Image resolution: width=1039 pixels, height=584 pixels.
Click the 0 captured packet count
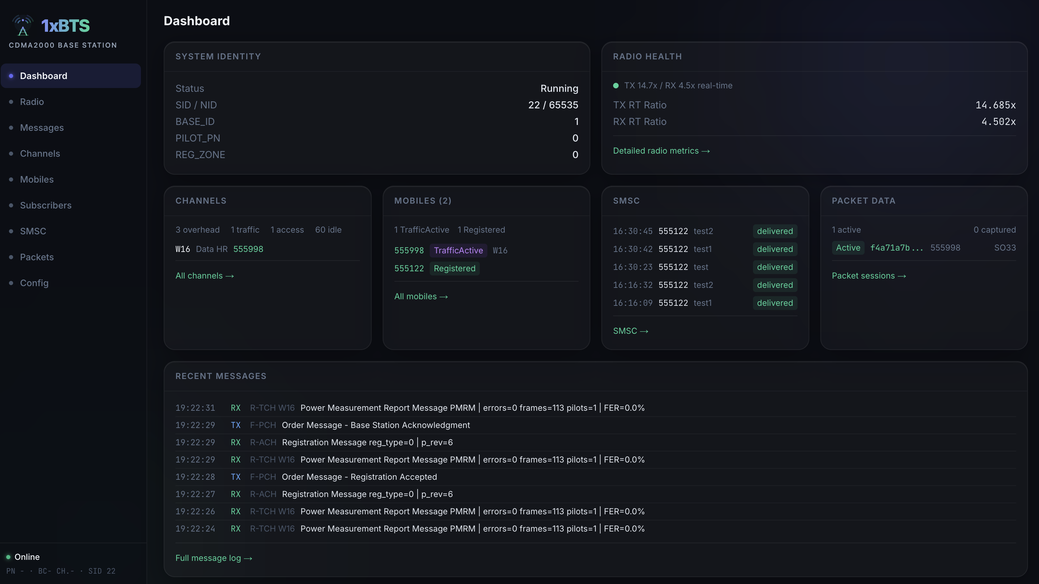pyautogui.click(x=994, y=230)
